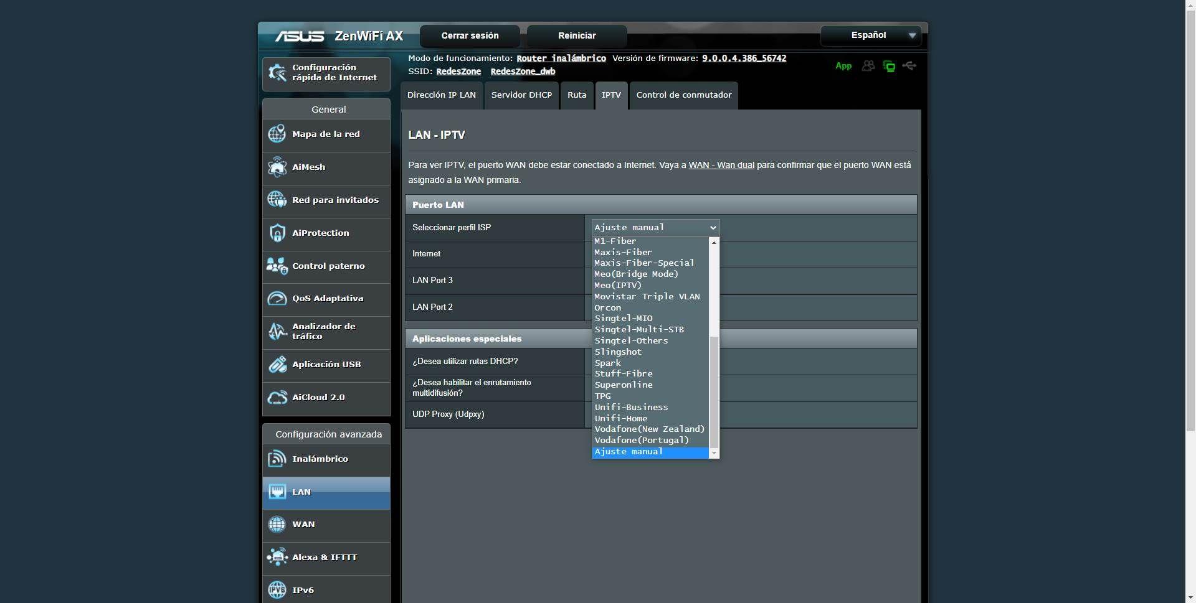Select the Analizador de tráfico icon
The image size is (1196, 603).
pyautogui.click(x=277, y=331)
